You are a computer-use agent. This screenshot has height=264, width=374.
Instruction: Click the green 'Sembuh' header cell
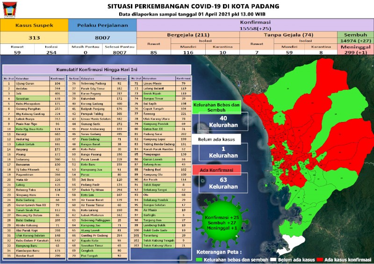[355, 35]
